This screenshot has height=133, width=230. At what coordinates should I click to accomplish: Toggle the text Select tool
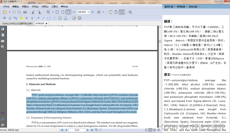(x=122, y=12)
